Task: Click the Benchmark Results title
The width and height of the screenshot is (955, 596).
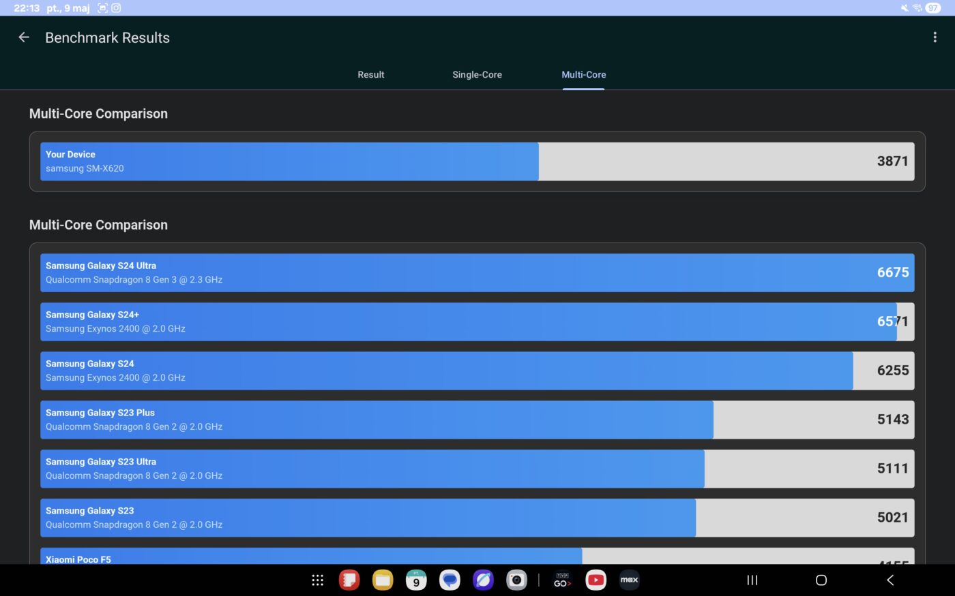Action: point(107,38)
